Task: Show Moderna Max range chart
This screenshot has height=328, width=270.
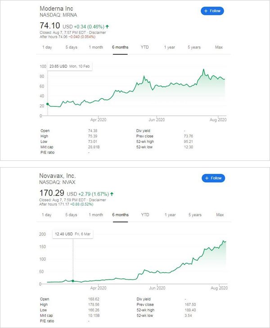Action: (x=219, y=47)
